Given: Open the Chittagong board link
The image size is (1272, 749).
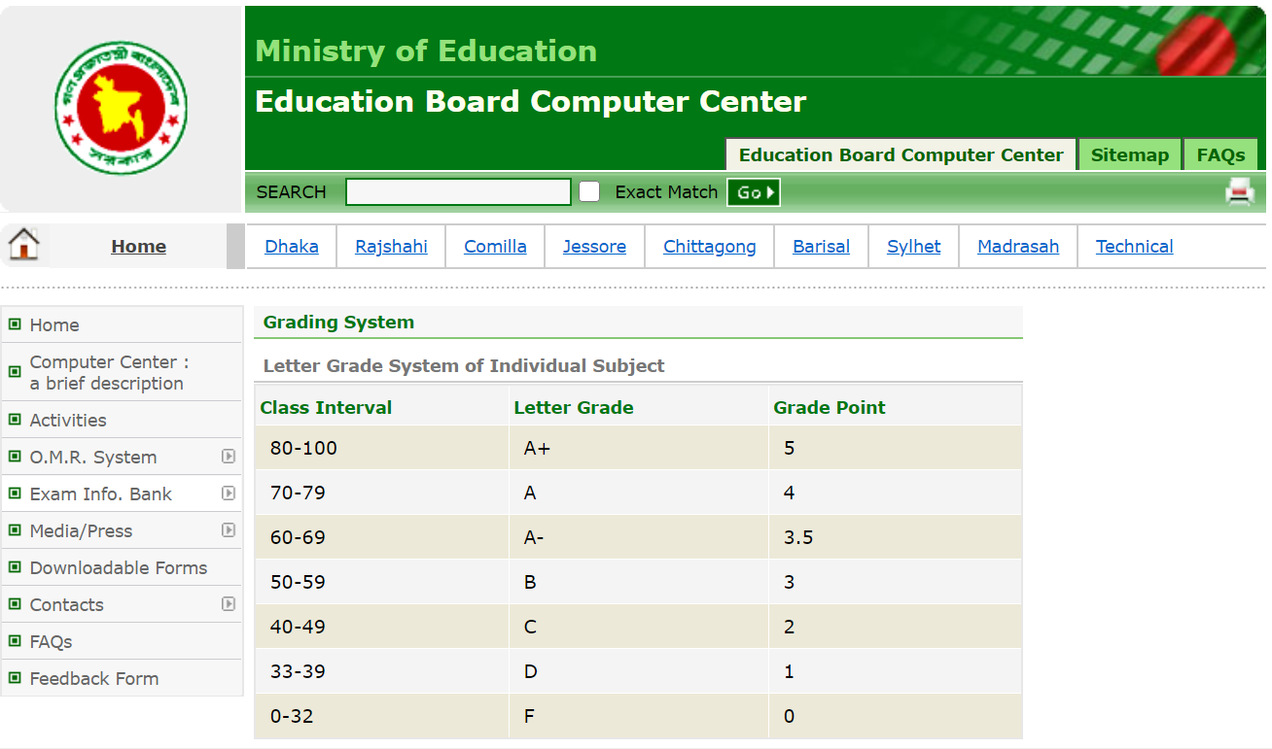Looking at the screenshot, I should pos(710,247).
